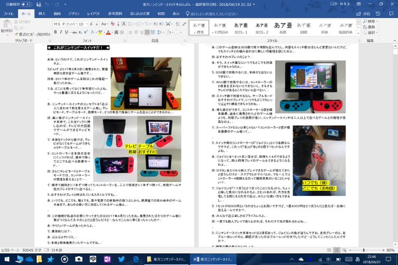Viewport: 398px width, 265px height.
Task: Apply the red font color
Action: (x=108, y=32)
